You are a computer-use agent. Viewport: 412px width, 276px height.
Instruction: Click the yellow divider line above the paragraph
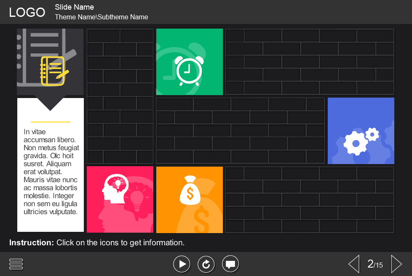click(50, 121)
